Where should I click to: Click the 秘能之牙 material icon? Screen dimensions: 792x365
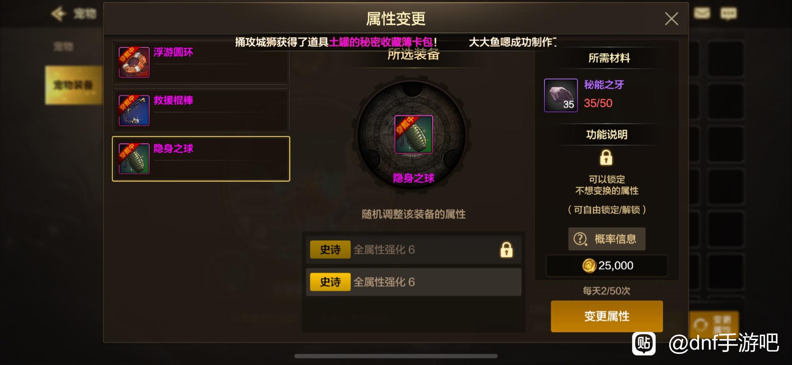tap(561, 95)
